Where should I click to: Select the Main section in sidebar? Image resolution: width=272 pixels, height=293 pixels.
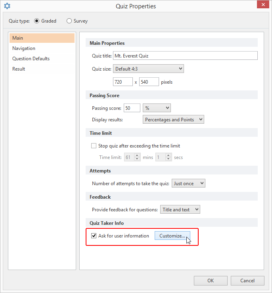point(18,38)
